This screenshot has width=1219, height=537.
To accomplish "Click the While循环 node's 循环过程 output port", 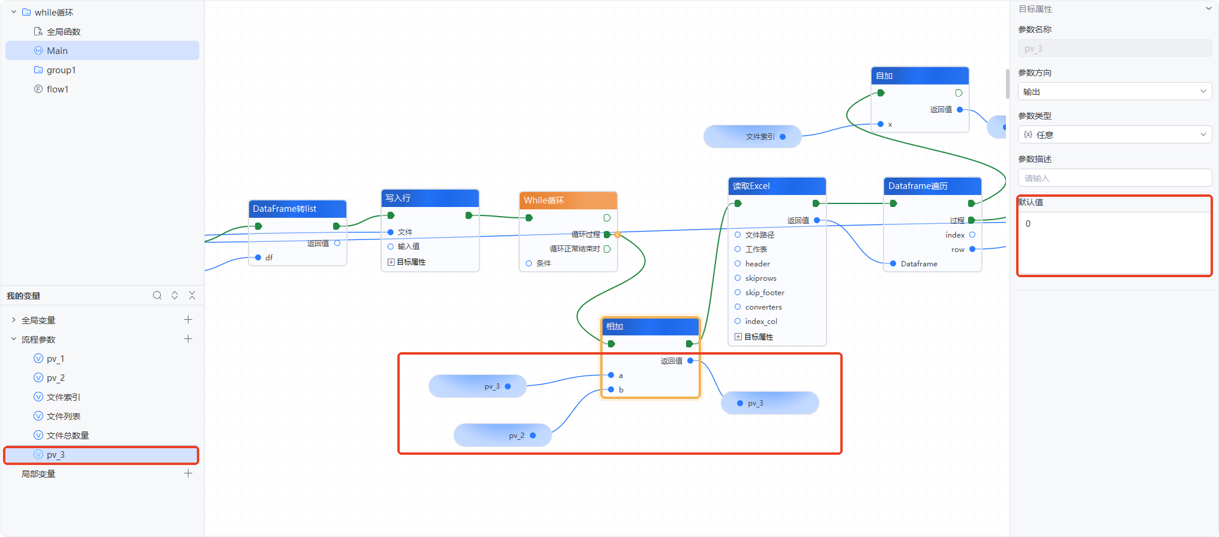I will pyautogui.click(x=607, y=235).
